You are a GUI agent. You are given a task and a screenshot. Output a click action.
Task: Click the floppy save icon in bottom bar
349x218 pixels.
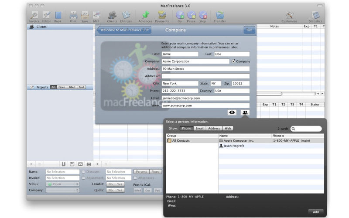tap(72, 164)
